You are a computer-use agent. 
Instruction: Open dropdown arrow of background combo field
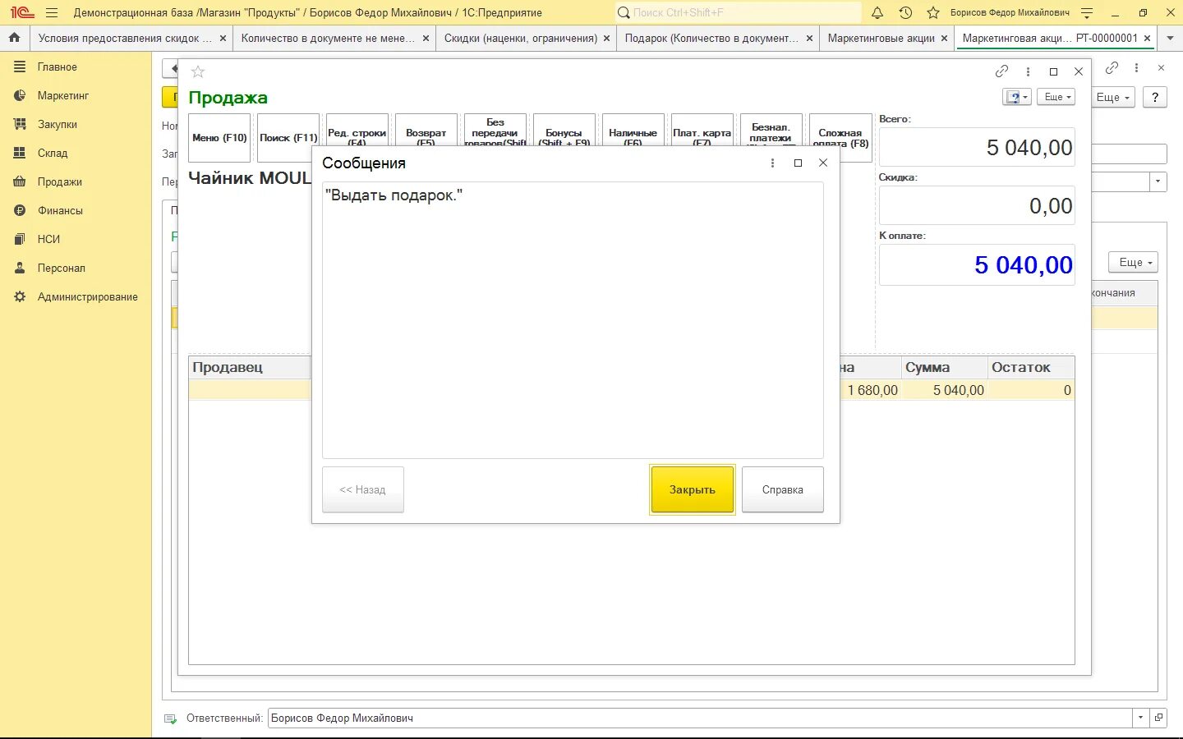(x=1158, y=181)
